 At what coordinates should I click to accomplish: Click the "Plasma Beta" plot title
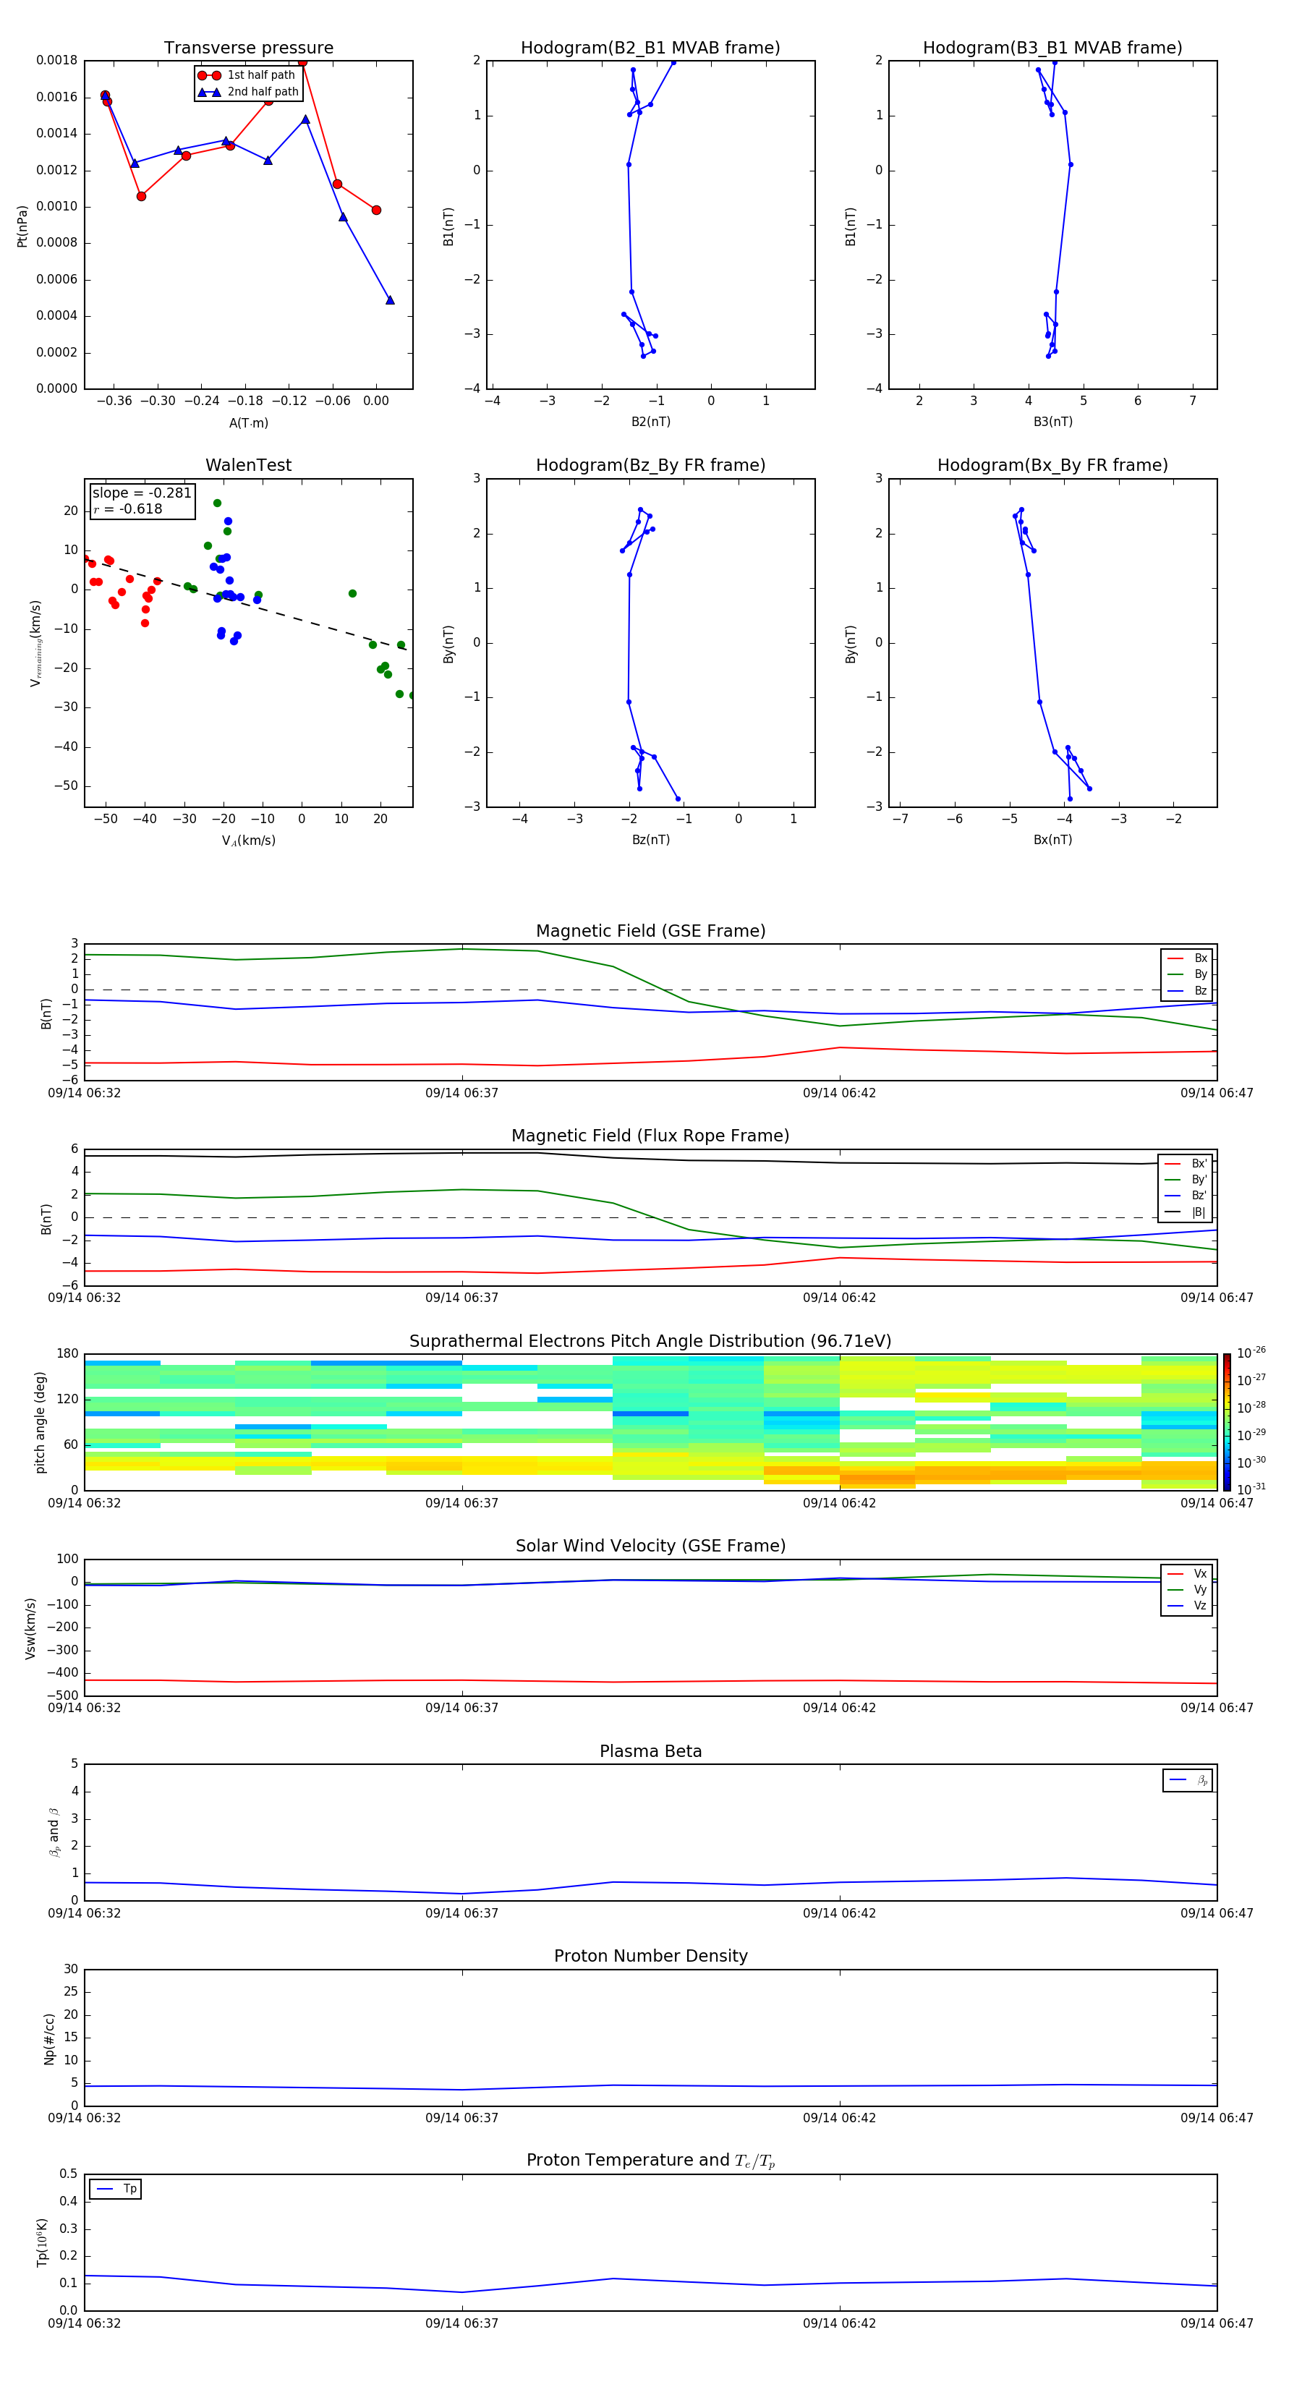click(650, 1751)
